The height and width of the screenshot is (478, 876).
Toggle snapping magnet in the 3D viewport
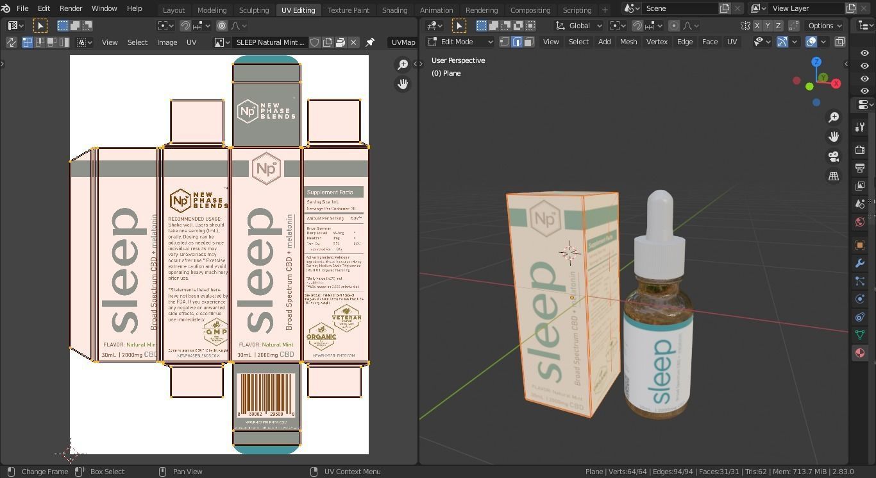coord(637,26)
